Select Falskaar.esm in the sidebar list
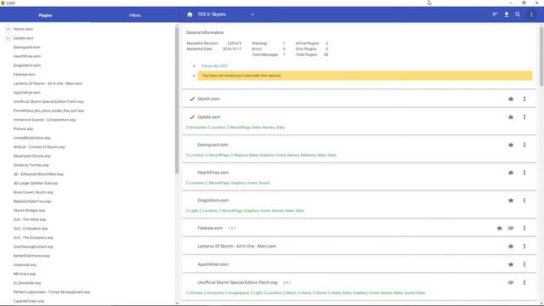This screenshot has width=544, height=306. pos(25,74)
